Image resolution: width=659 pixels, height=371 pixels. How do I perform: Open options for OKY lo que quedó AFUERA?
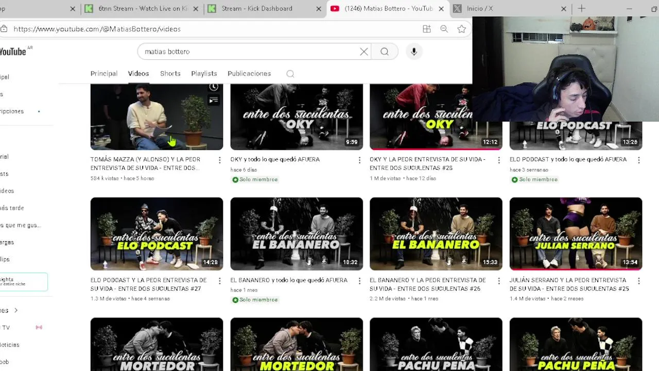tap(359, 160)
